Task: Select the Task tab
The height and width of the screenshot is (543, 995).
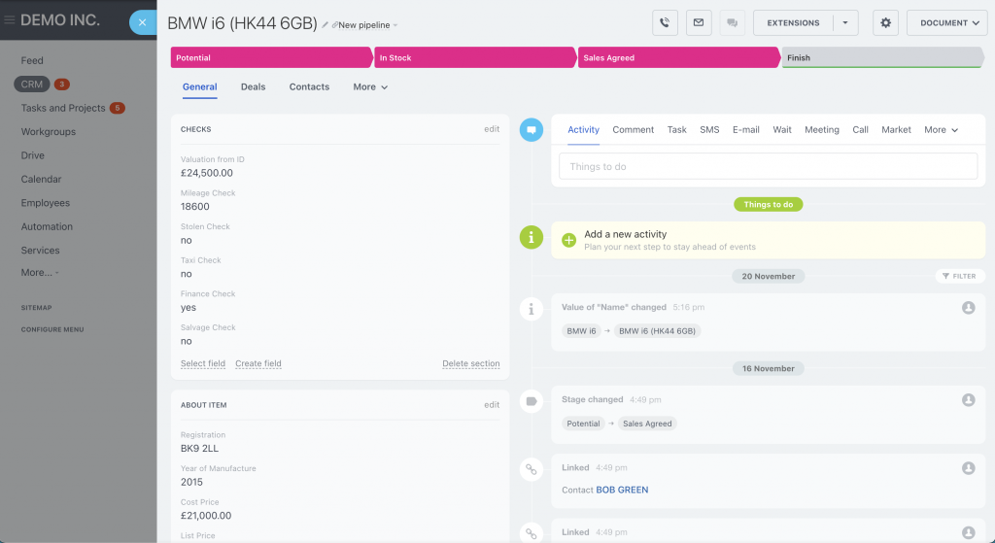Action: 676,129
